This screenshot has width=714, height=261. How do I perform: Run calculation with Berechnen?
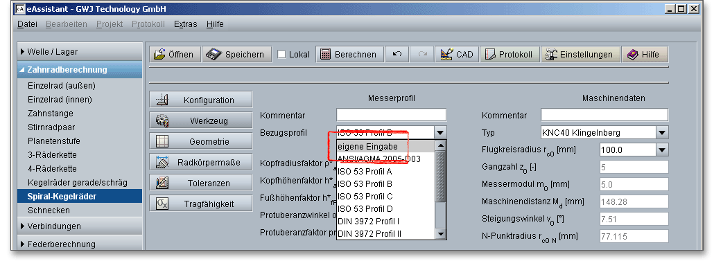(x=349, y=54)
